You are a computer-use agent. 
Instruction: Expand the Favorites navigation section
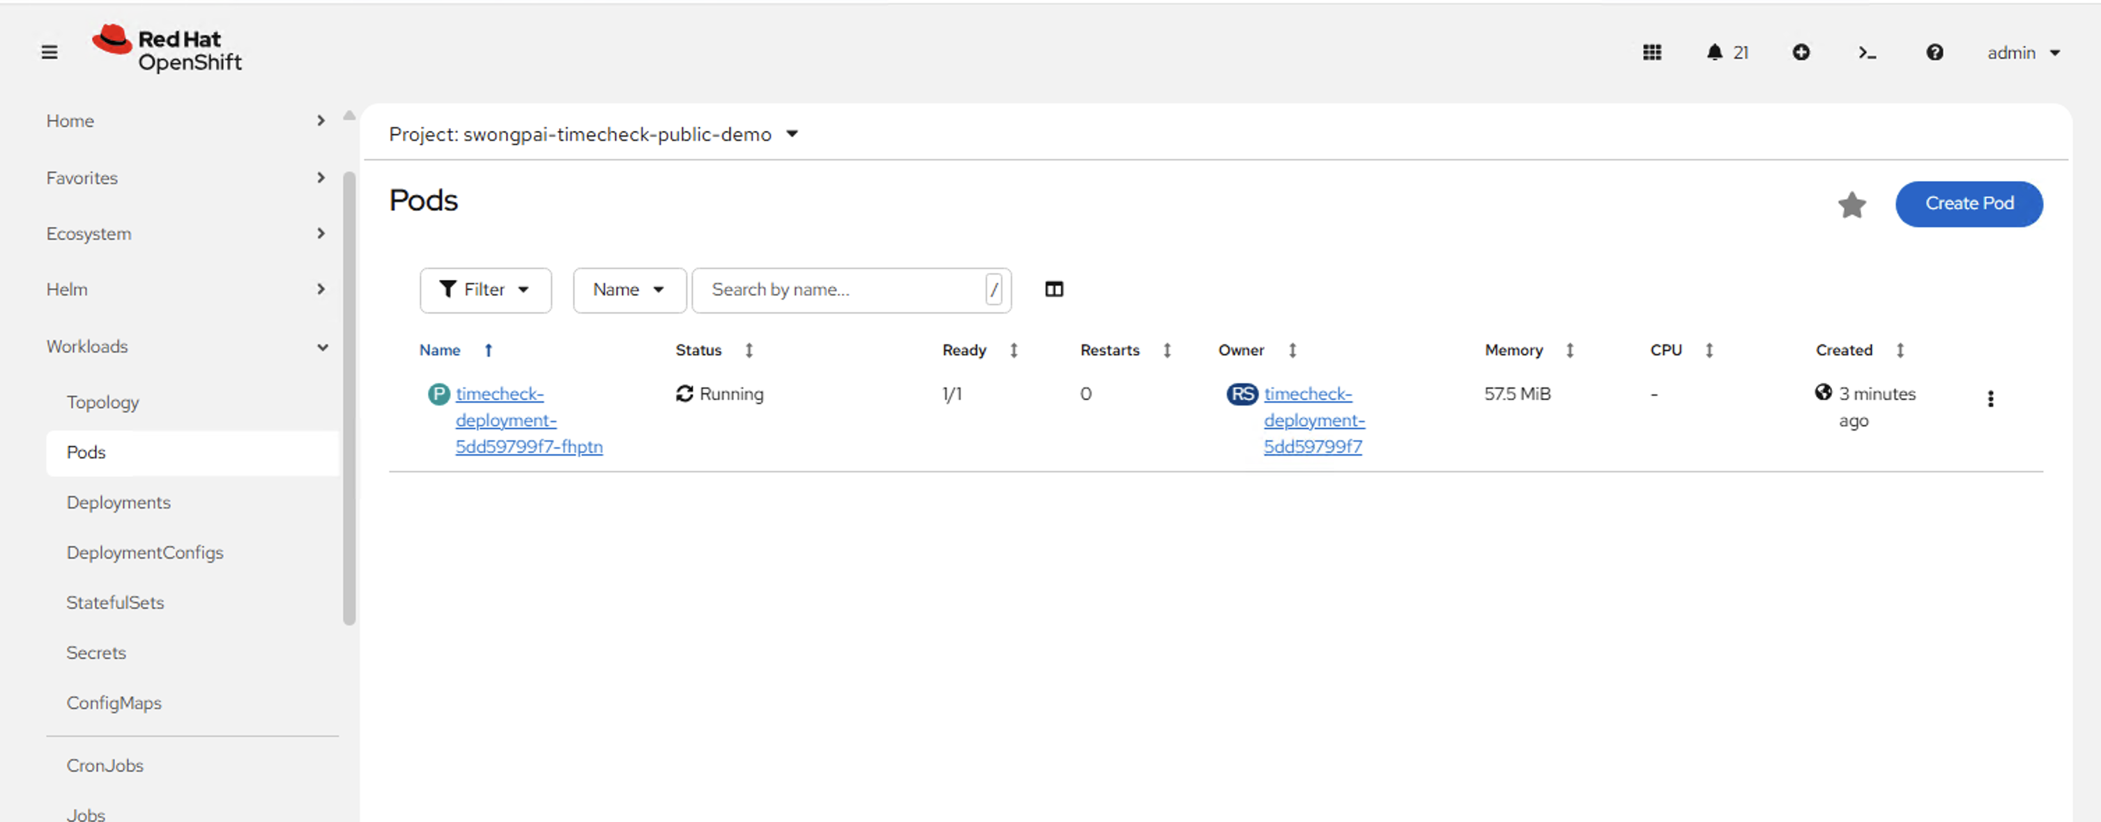pos(186,178)
